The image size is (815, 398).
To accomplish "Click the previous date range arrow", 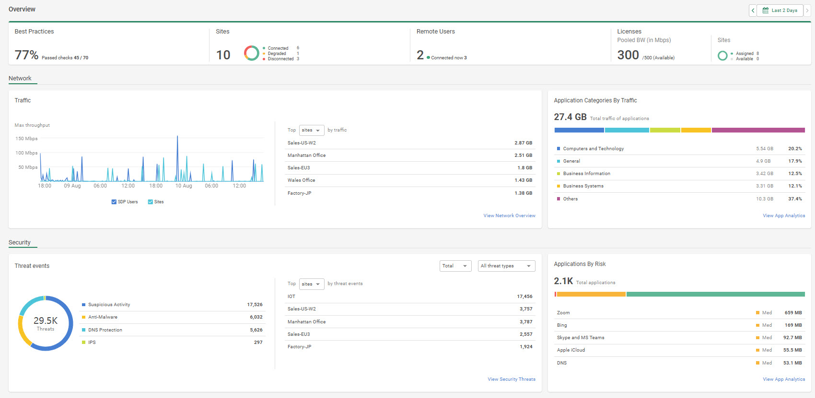I will click(753, 11).
